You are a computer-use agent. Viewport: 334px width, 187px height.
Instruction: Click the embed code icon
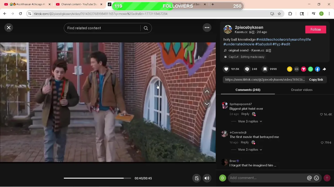296,69
